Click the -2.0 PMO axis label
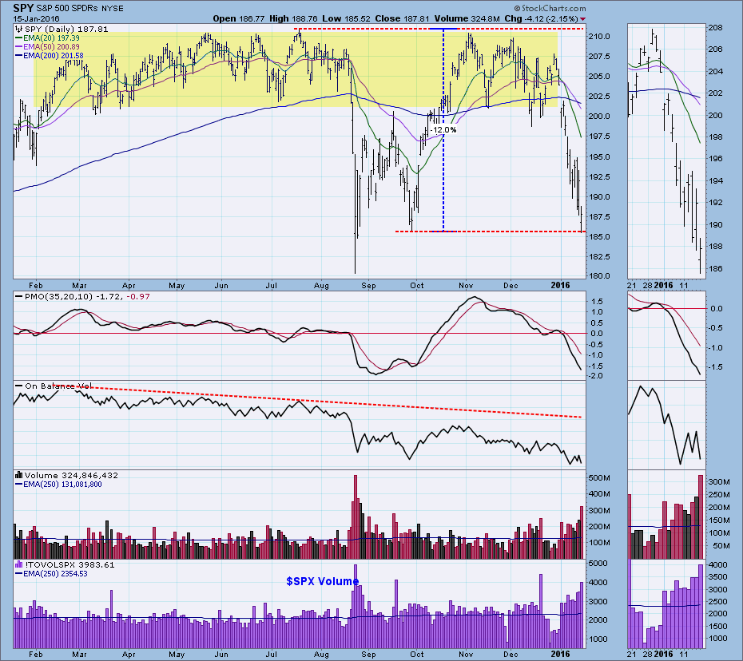 (596, 376)
